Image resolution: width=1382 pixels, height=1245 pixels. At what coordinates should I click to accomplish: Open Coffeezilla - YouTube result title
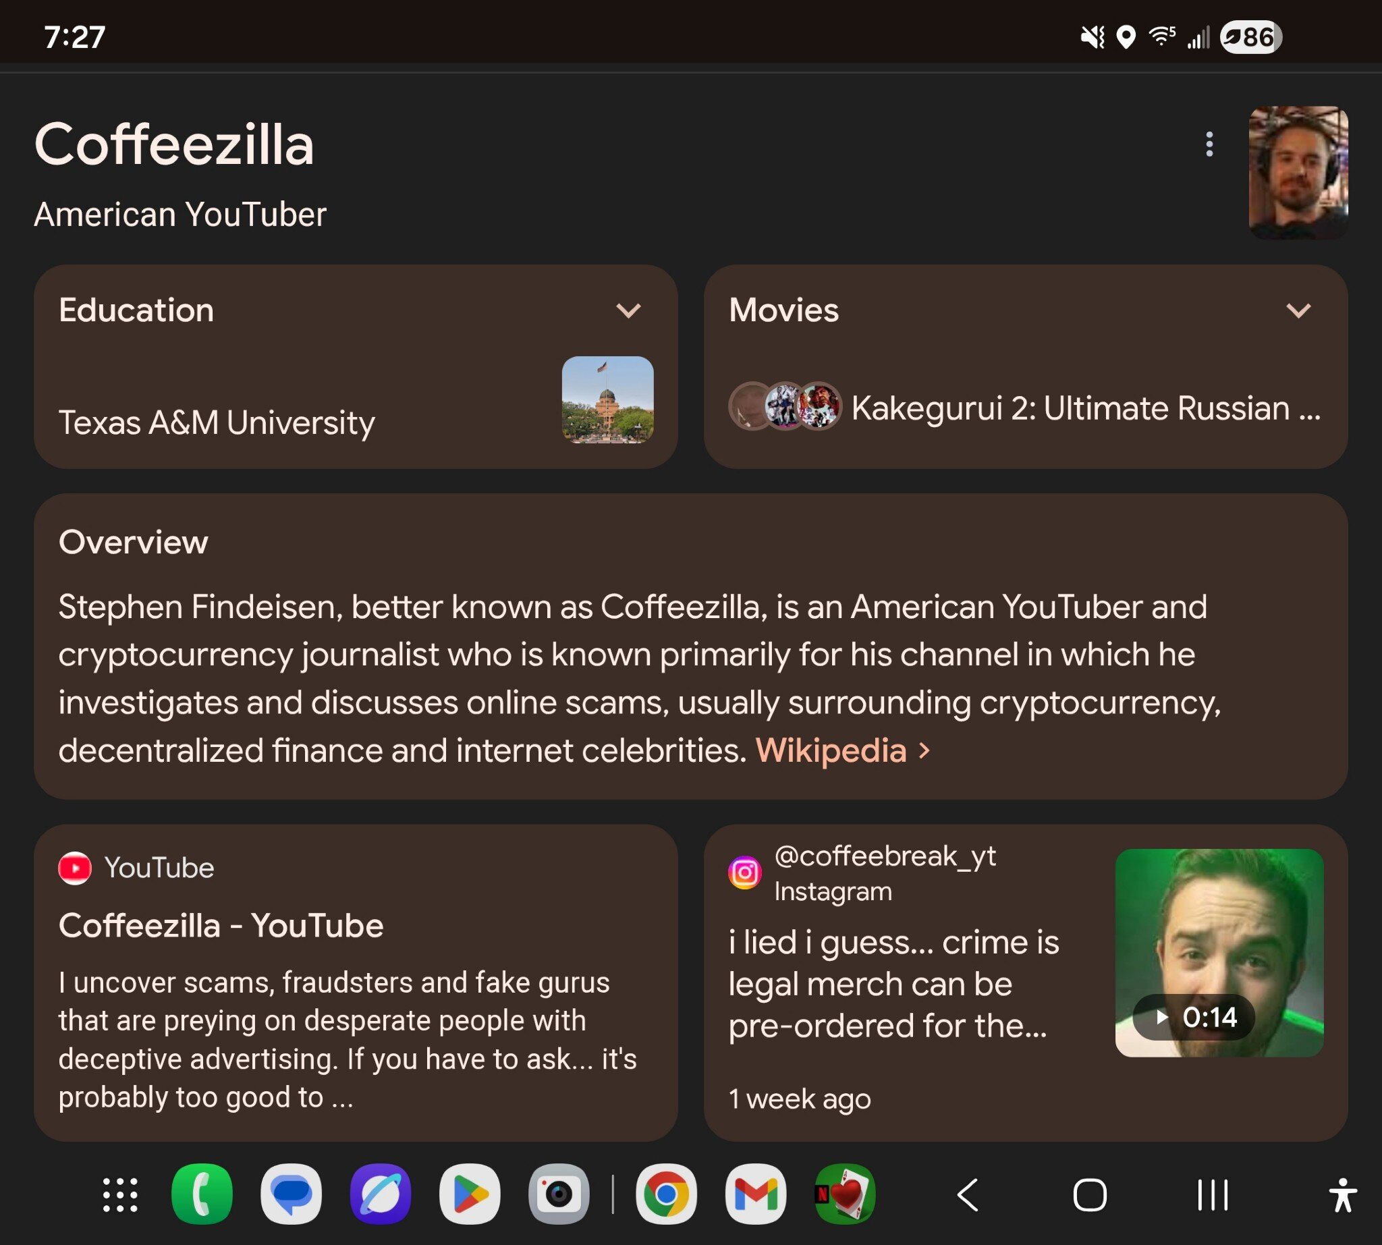220,926
